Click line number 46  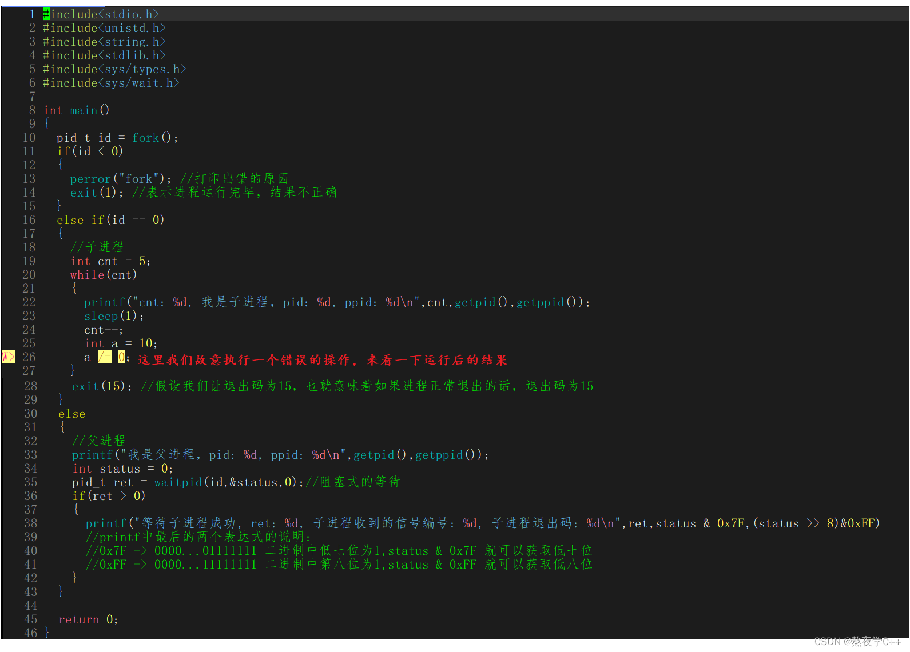click(30, 633)
